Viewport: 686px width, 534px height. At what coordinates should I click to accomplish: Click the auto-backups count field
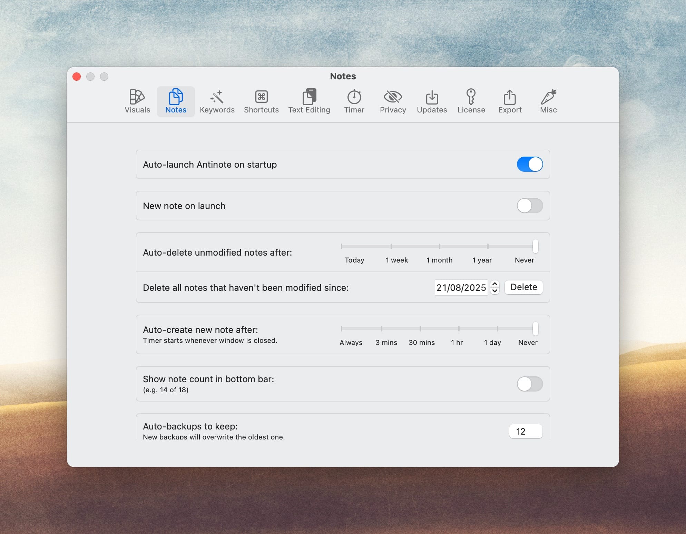(x=525, y=431)
